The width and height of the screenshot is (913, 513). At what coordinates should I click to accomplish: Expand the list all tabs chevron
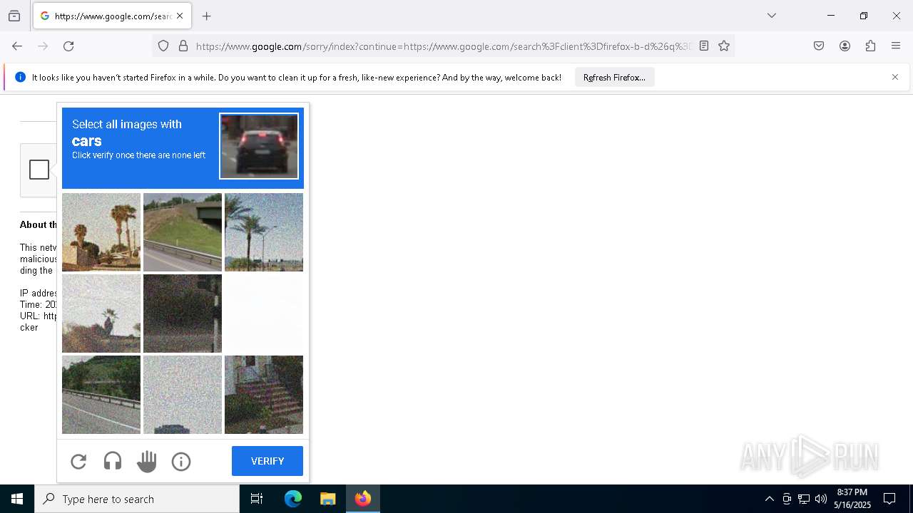point(772,16)
